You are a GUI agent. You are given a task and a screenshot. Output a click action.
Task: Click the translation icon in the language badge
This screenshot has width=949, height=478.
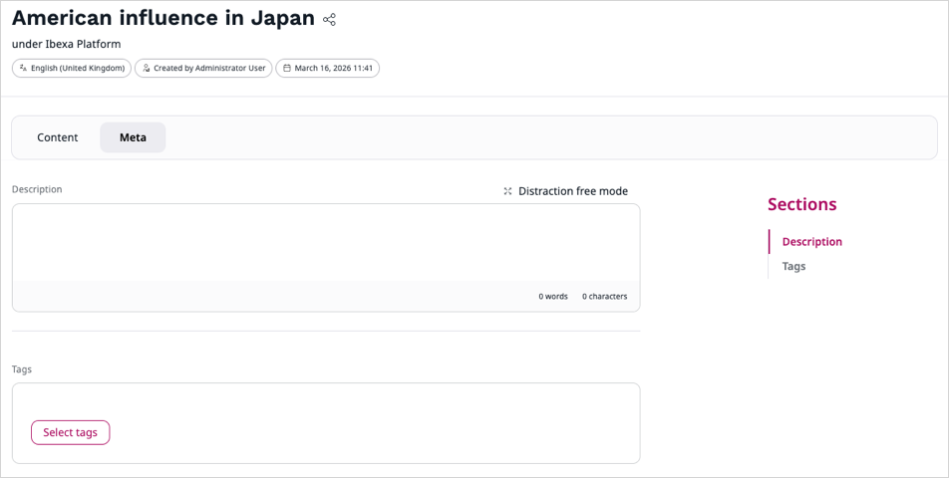23,69
